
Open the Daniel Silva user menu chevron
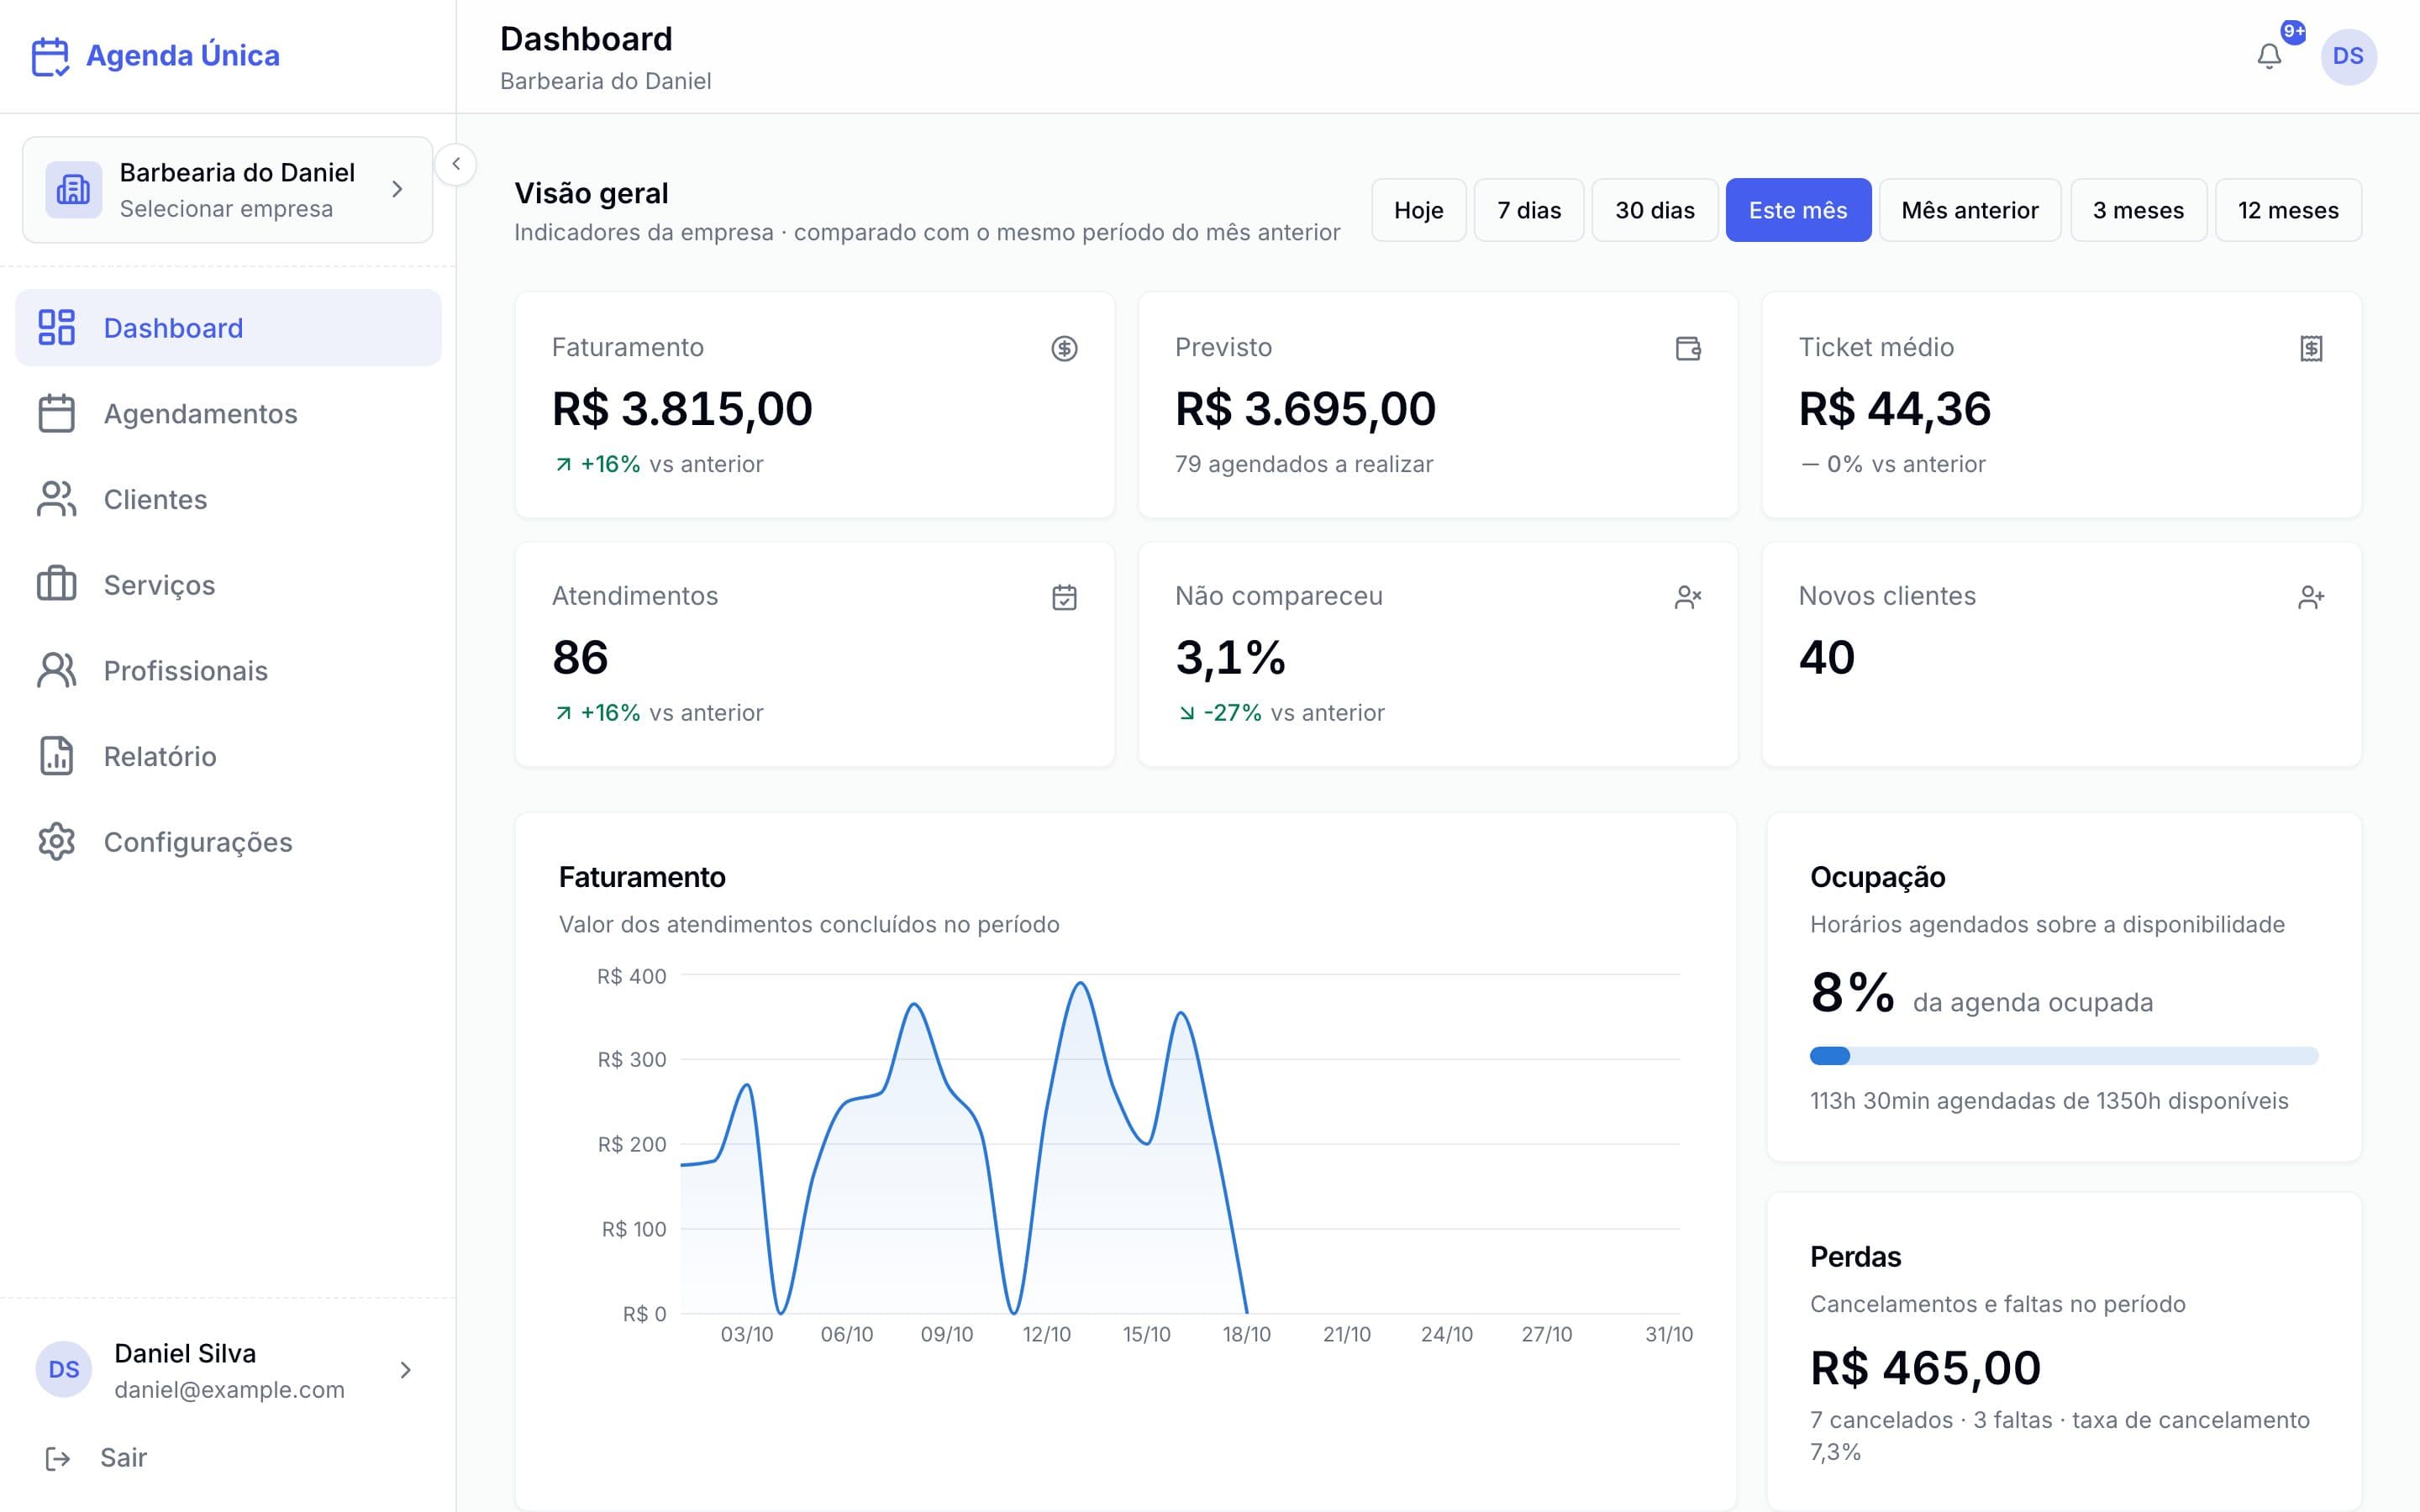click(405, 1370)
